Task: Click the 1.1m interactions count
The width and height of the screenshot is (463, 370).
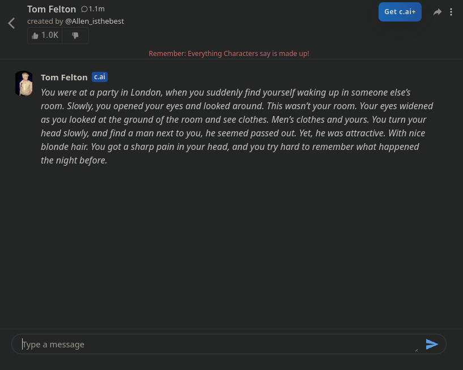Action: pyautogui.click(x=97, y=9)
